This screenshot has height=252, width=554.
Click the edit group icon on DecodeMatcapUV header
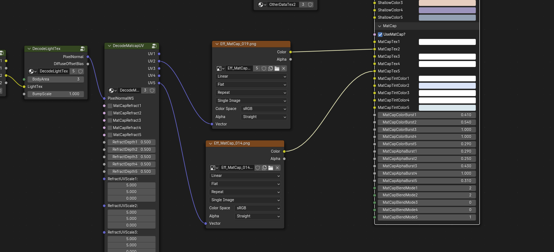154,46
